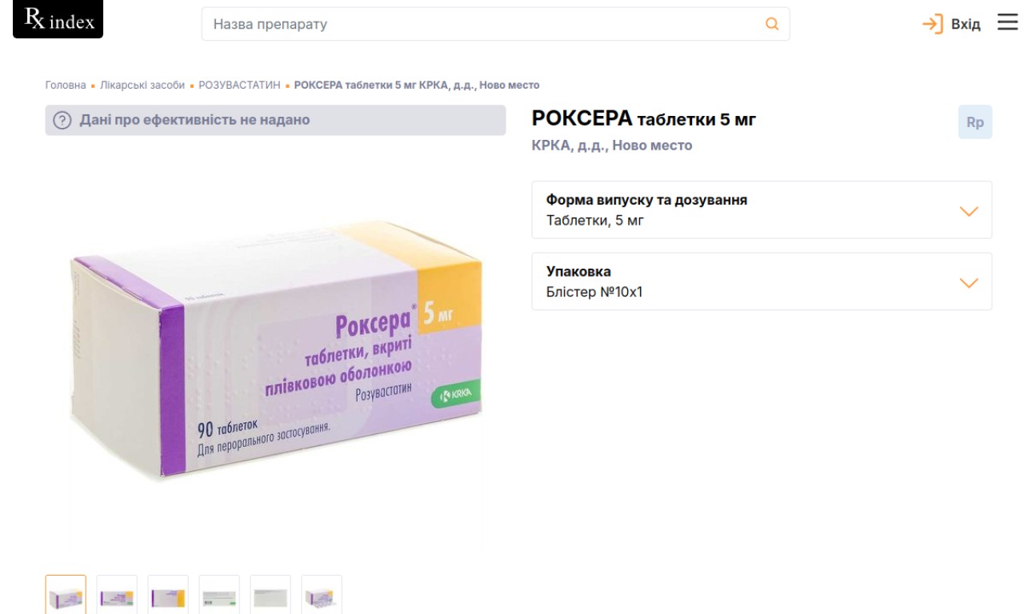The width and height of the screenshot is (1024, 614).
Task: Expand the Упаковка chevron
Action: [x=969, y=283]
